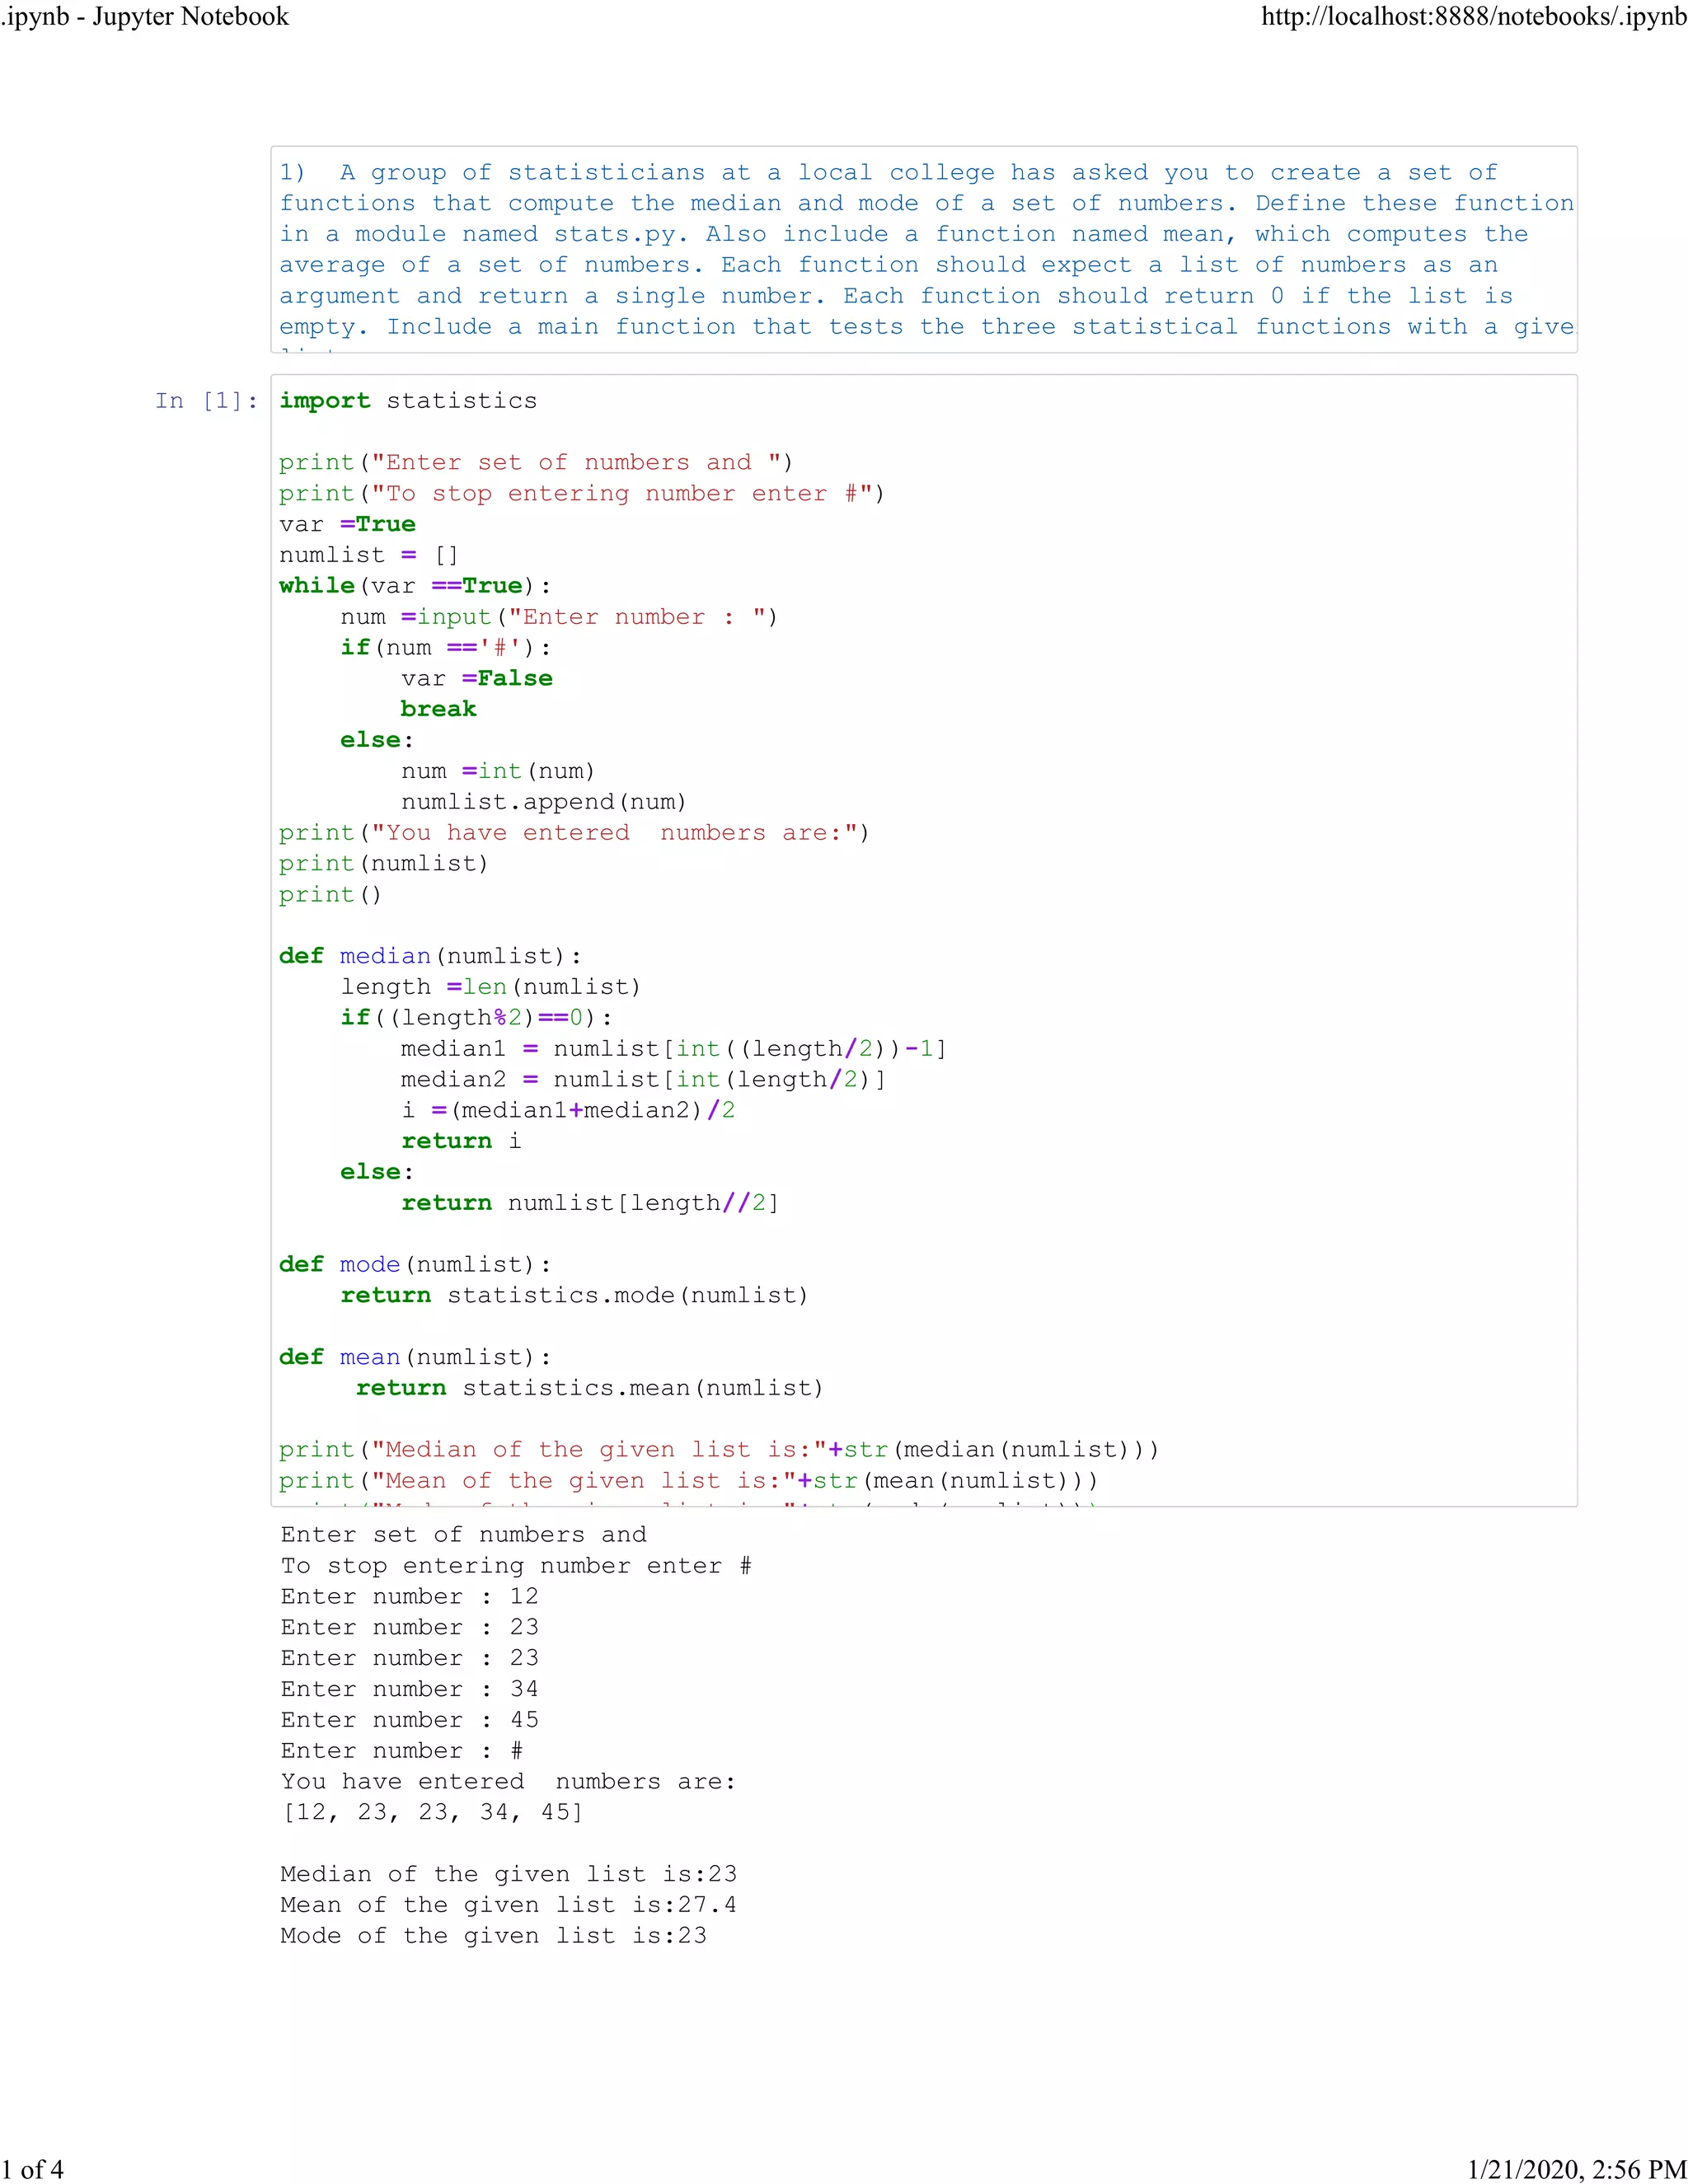This screenshot has width=1688, height=2184.
Task: Click the 1/21/2020, 2:56 PM timestamp
Action: pyautogui.click(x=1576, y=2169)
